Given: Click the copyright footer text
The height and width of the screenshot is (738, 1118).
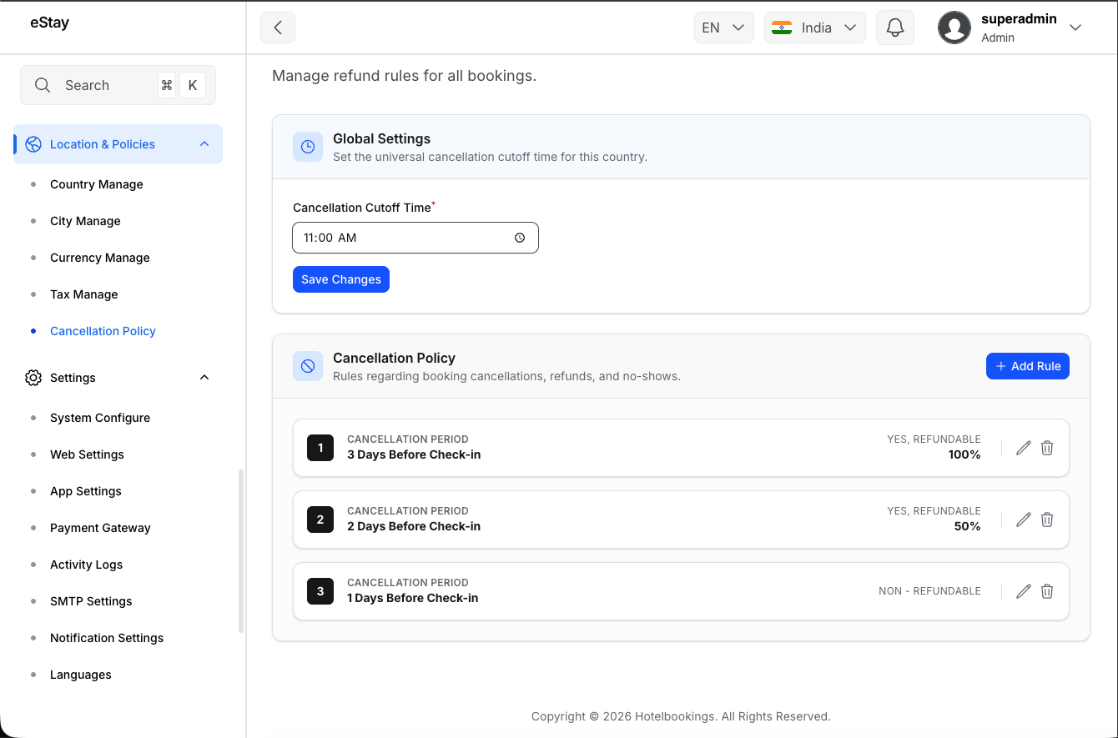Looking at the screenshot, I should point(681,716).
